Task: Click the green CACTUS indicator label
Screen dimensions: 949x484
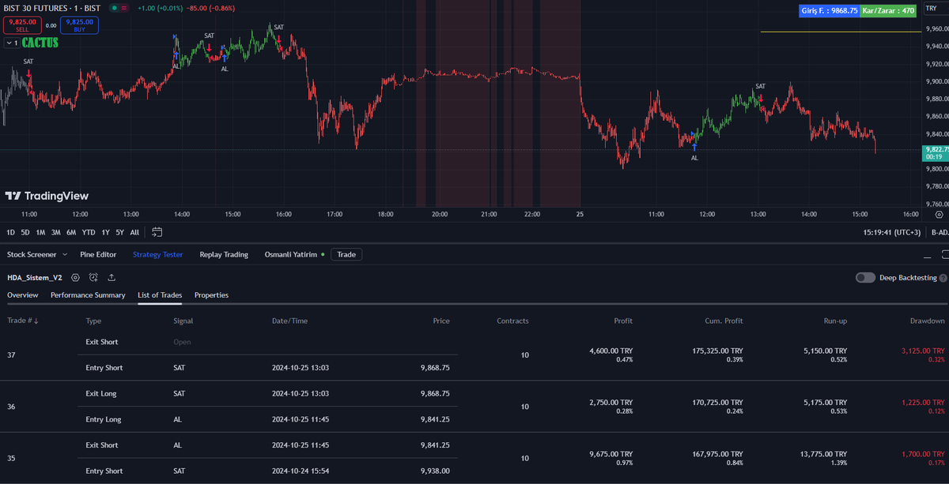Action: click(x=40, y=43)
